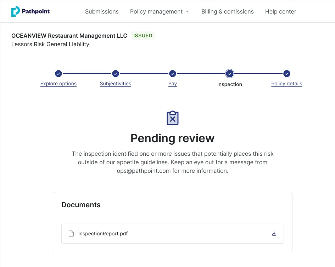Go to Billing & comissions
Screen dimensions: 335x267
(227, 12)
